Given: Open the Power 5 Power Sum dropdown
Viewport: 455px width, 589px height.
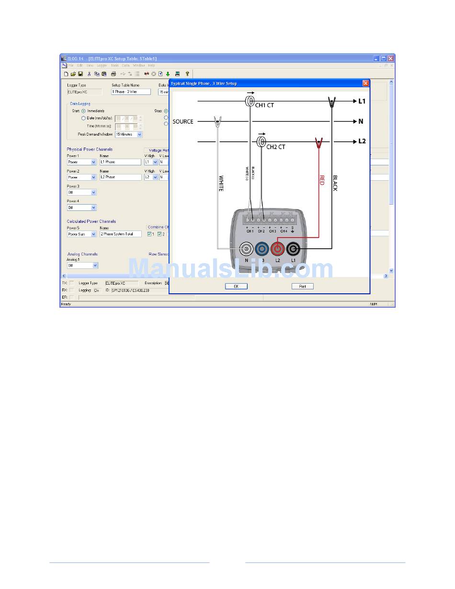Looking at the screenshot, I should point(94,234).
